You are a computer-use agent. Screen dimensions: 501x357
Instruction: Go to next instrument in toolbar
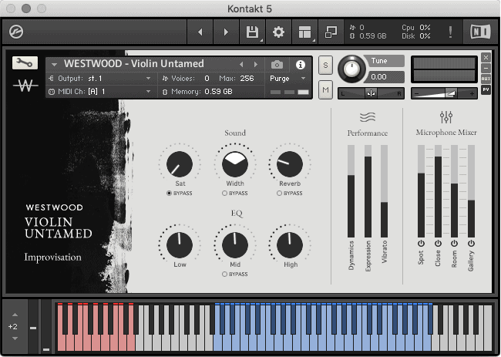tap(226, 32)
